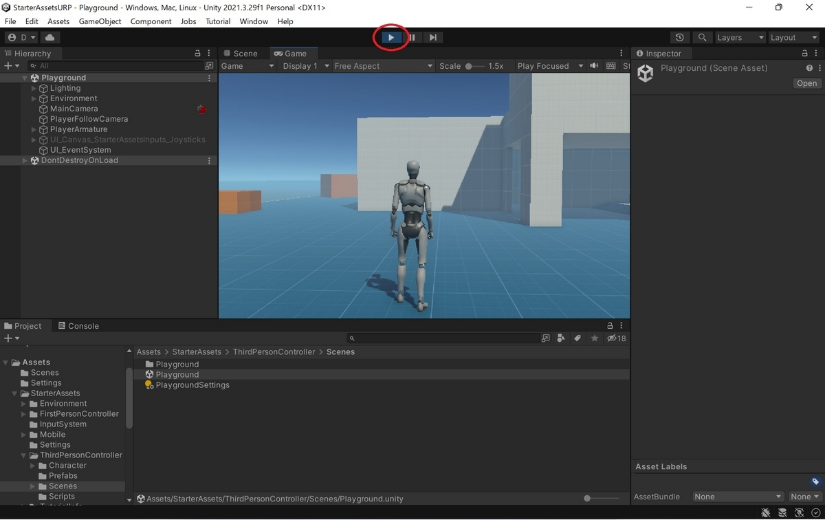Click StarterAssets in the breadcrumb path
This screenshot has height=520, width=825.
tap(197, 351)
